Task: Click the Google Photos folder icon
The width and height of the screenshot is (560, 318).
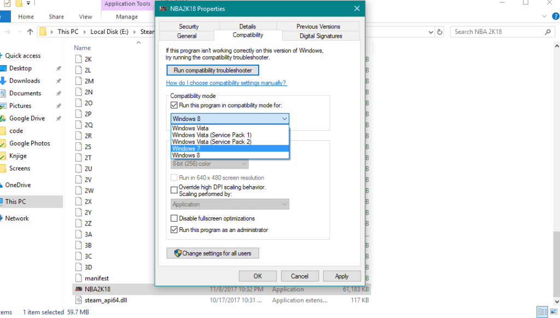Action: point(3,143)
